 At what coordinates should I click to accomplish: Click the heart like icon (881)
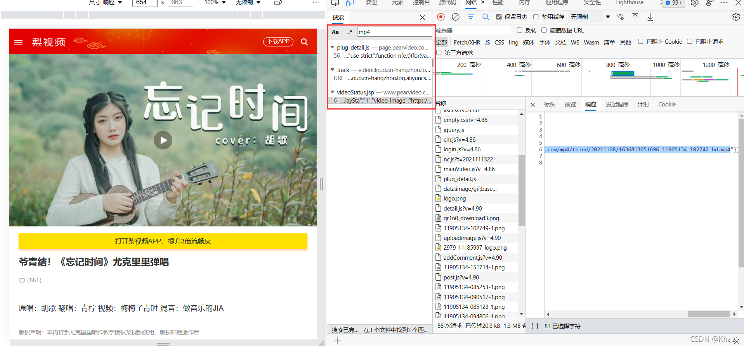click(22, 281)
